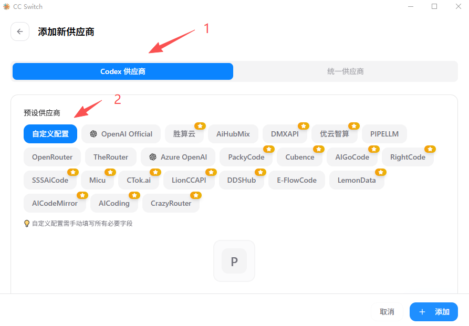Go back with the left arrow button
Viewport: 469px width, 326px height.
(x=20, y=31)
